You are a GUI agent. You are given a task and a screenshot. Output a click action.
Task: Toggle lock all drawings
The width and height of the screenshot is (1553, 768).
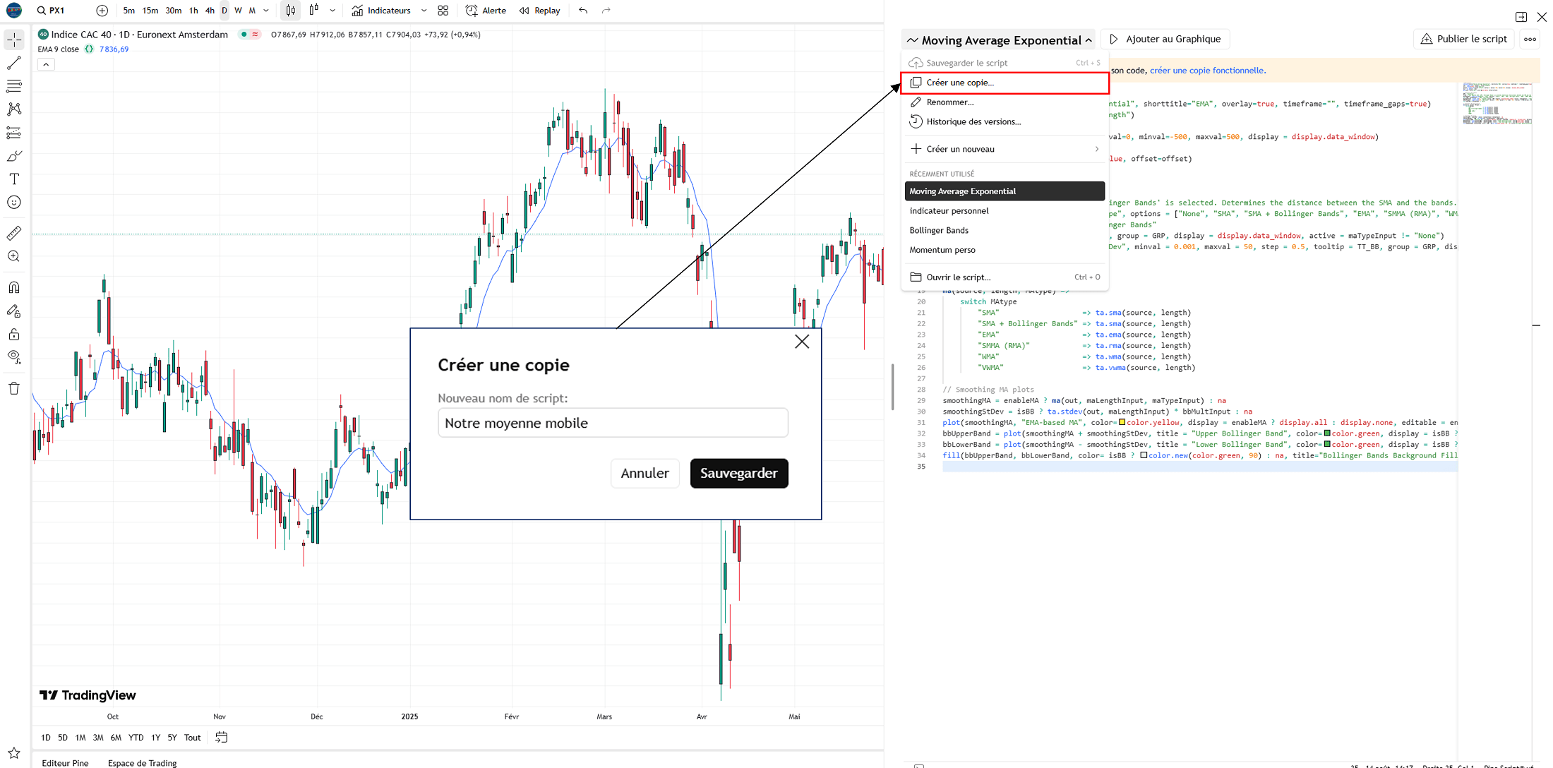(14, 334)
